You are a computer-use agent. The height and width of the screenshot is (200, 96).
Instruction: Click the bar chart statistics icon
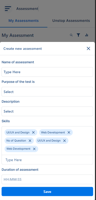87,35
